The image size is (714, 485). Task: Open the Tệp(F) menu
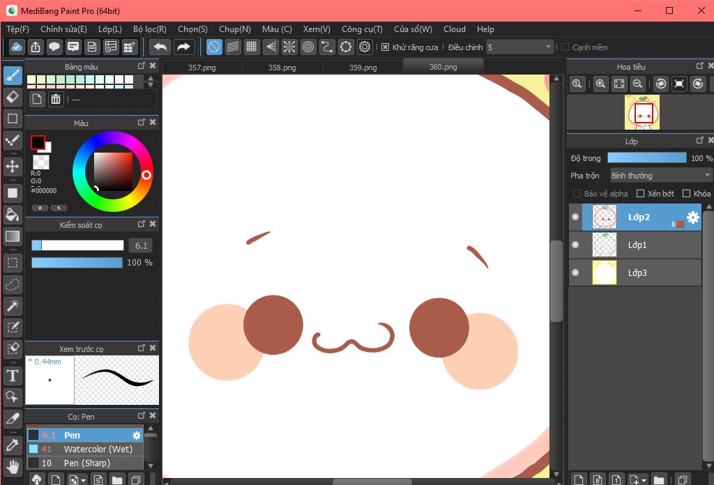[17, 29]
